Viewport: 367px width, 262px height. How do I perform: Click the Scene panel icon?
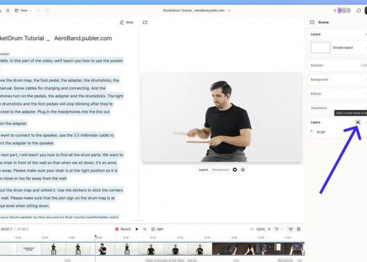(x=312, y=22)
